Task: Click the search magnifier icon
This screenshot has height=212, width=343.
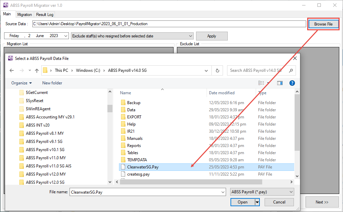Action: (x=291, y=70)
